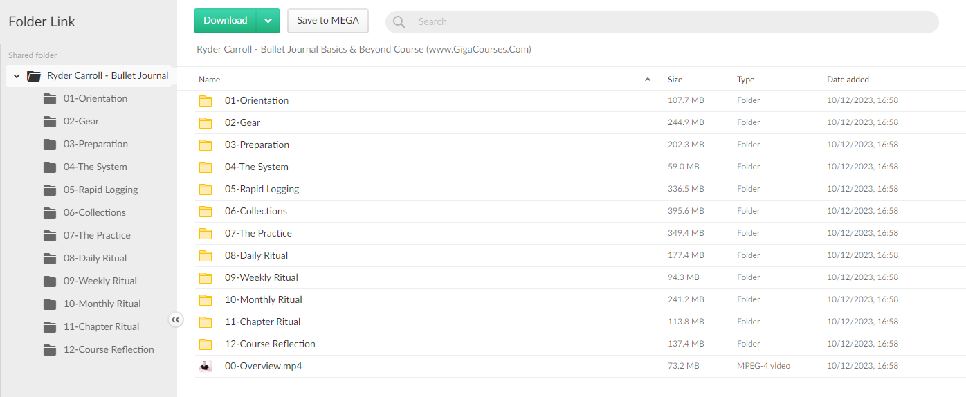Toggle sort order arrow in Name column

coord(648,80)
